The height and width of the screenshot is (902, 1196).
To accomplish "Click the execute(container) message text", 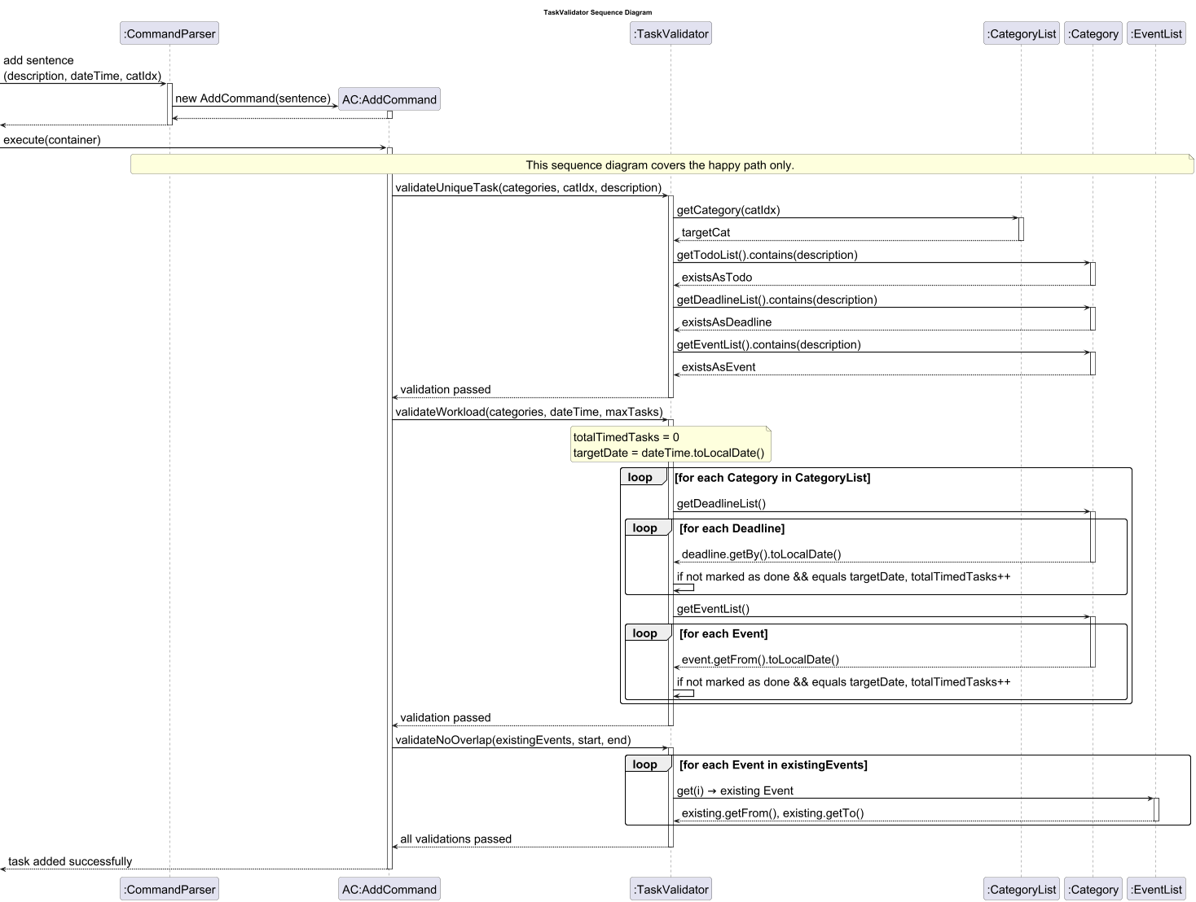I will coord(52,140).
